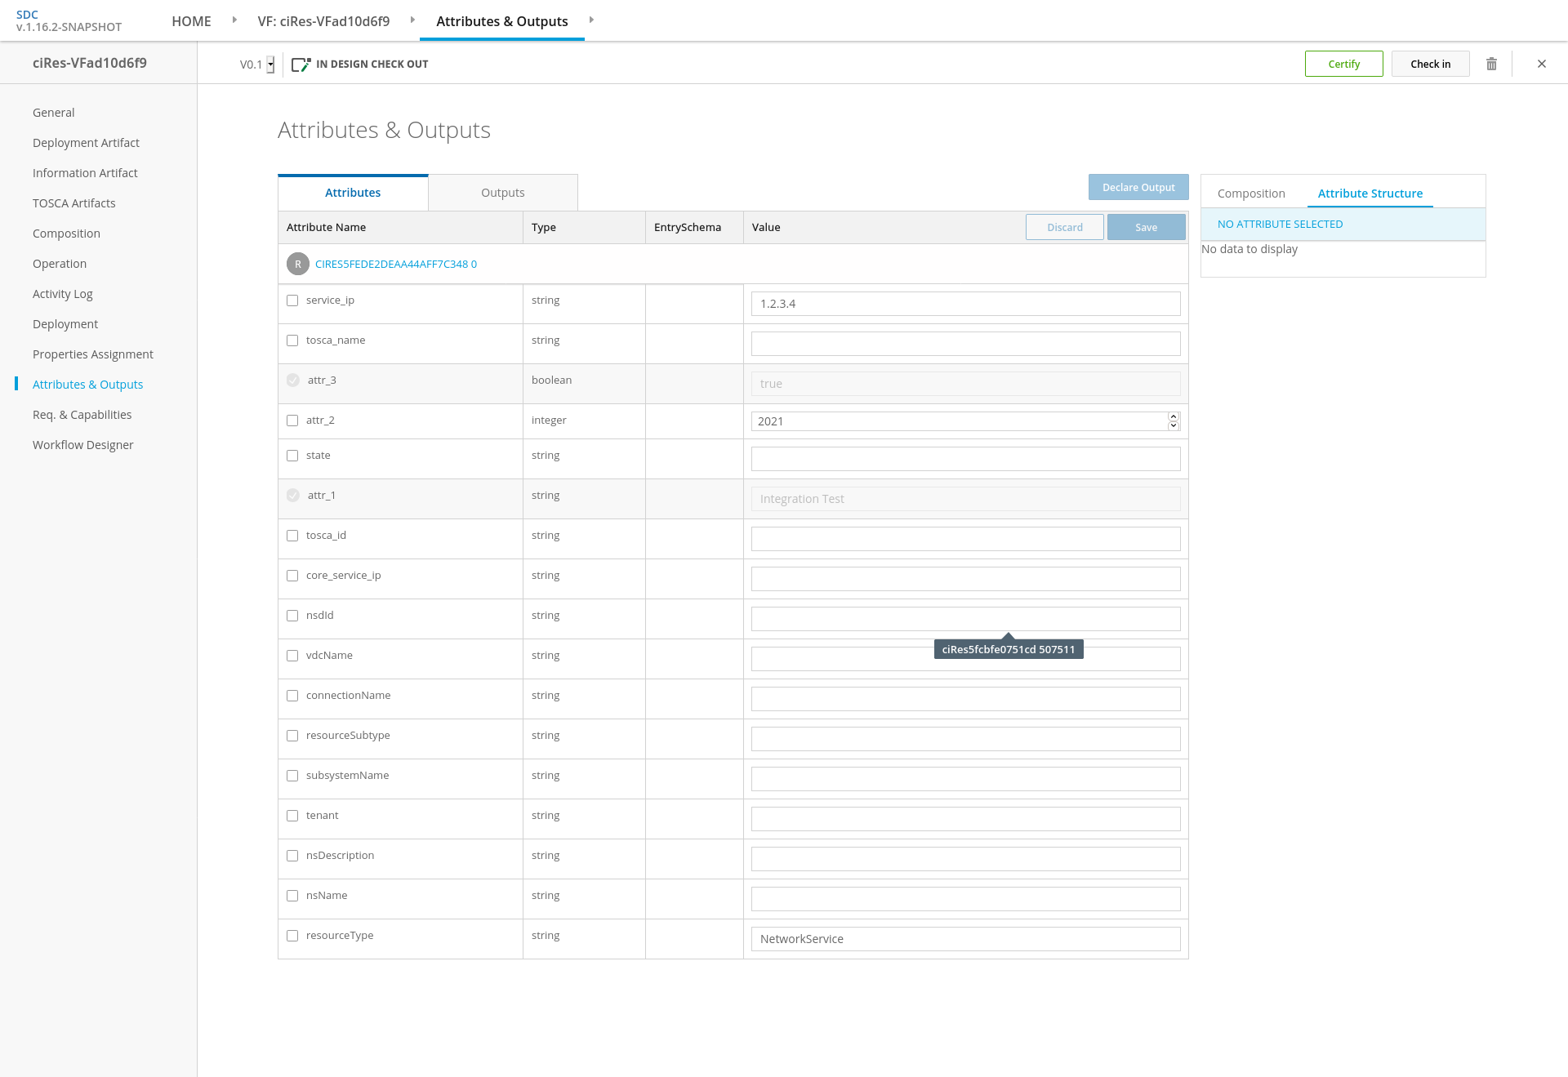Image resolution: width=1568 pixels, height=1077 pixels.
Task: Click the trash delete icon
Action: (1491, 64)
